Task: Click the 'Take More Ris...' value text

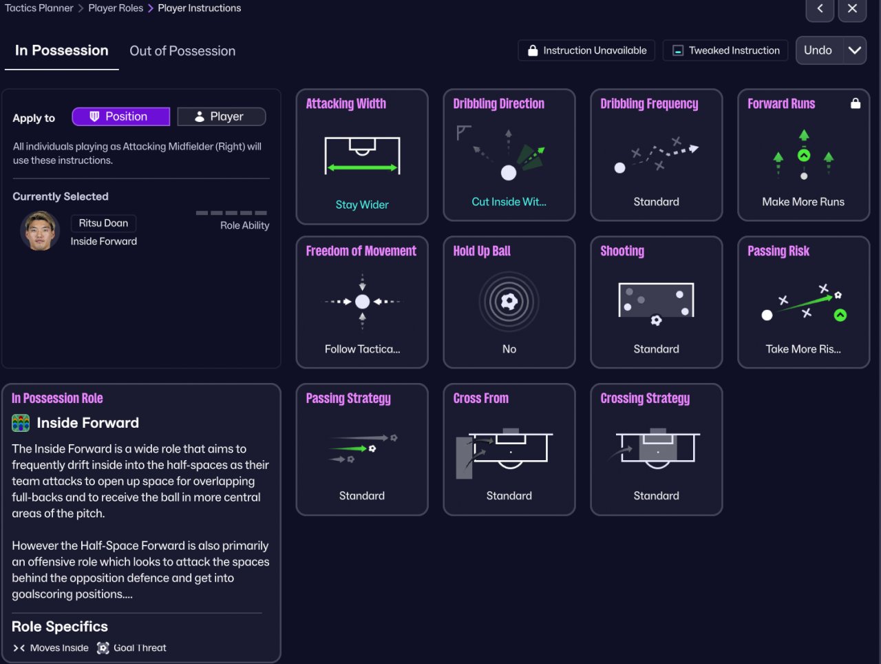Action: pos(803,349)
